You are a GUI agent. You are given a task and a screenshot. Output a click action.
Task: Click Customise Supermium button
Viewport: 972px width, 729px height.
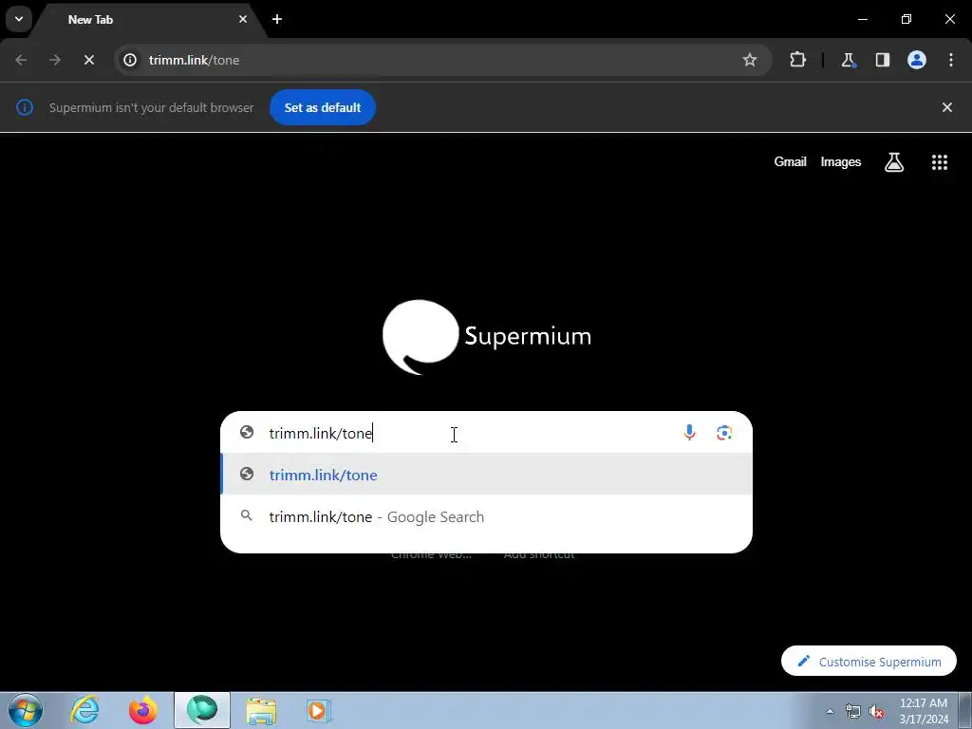(869, 662)
